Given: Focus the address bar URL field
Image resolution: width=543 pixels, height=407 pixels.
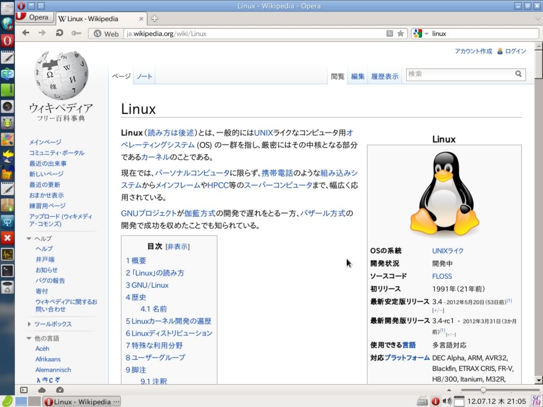Looking at the screenshot, I should [x=255, y=33].
